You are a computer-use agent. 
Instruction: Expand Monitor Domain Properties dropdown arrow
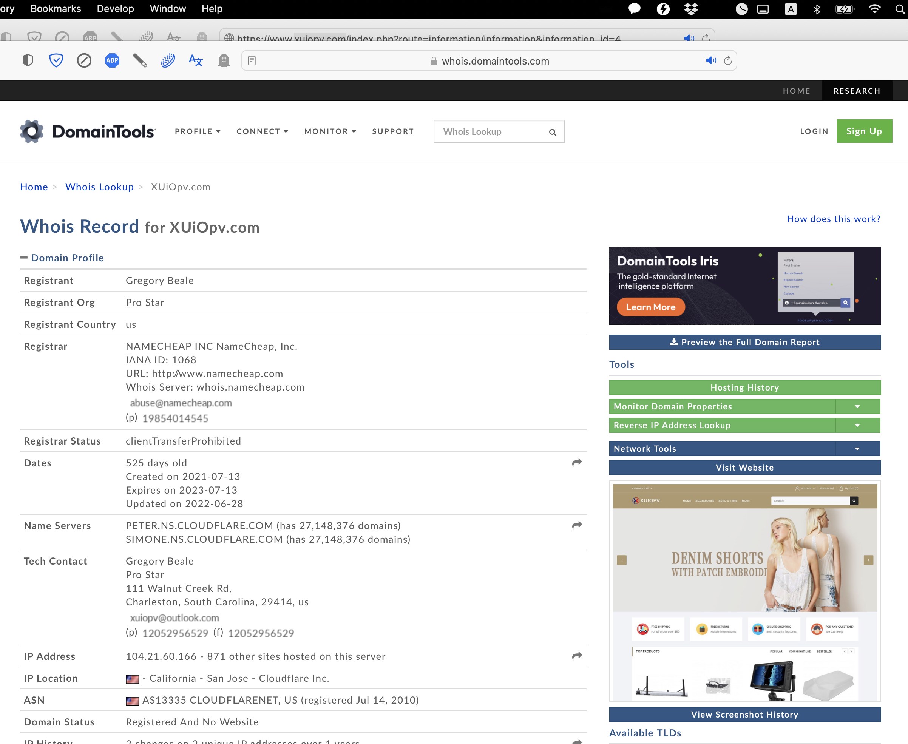(x=857, y=406)
